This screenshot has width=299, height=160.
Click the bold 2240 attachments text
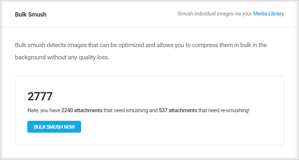tap(82, 110)
